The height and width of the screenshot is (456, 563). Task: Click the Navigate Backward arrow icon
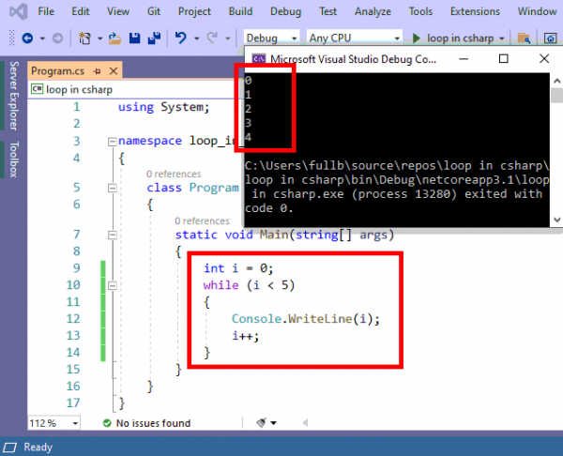click(26, 38)
